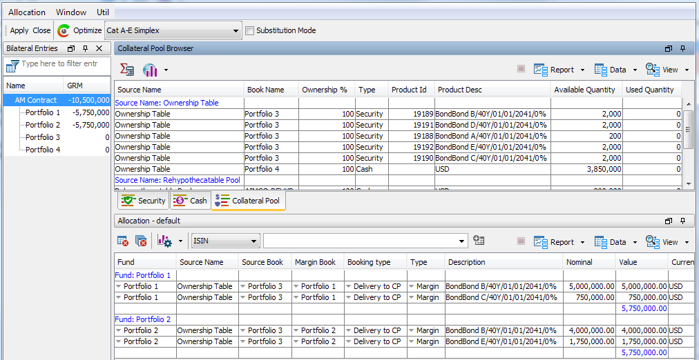Click the 'Fund: Portfolio 2' group row
Image resolution: width=699 pixels, height=360 pixels.
click(403, 319)
